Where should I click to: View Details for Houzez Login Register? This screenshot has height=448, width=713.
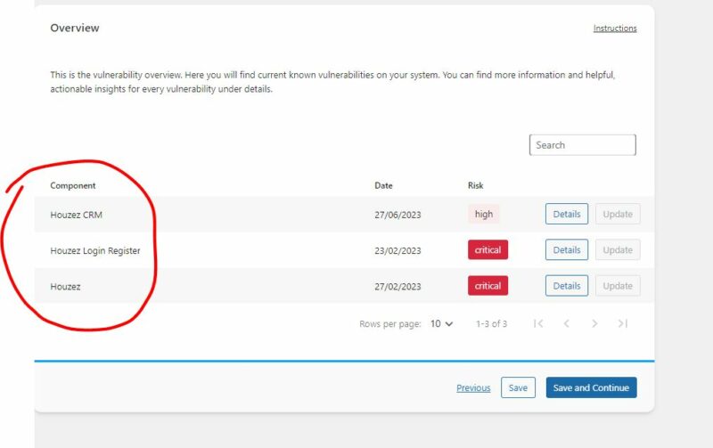pyautogui.click(x=566, y=250)
